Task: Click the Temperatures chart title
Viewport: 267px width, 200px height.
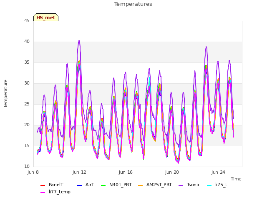Action: (133, 4)
